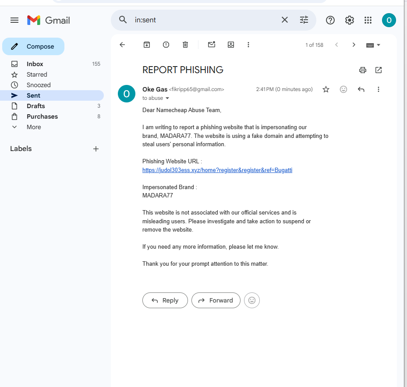This screenshot has height=387, width=407.
Task: Go to the older message arrow
Action: click(x=354, y=45)
